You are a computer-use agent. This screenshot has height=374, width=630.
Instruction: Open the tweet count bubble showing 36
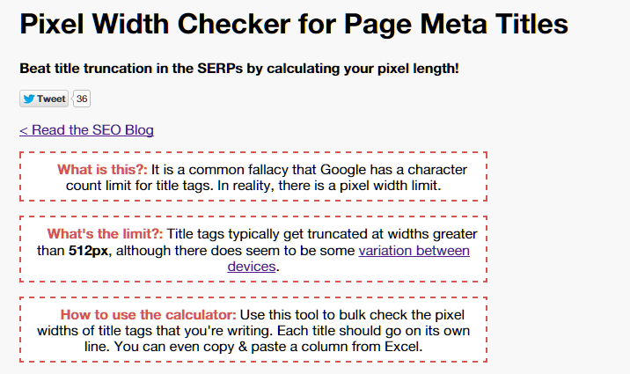click(82, 99)
